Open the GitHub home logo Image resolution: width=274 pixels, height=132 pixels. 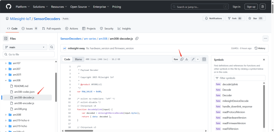tap(8, 6)
